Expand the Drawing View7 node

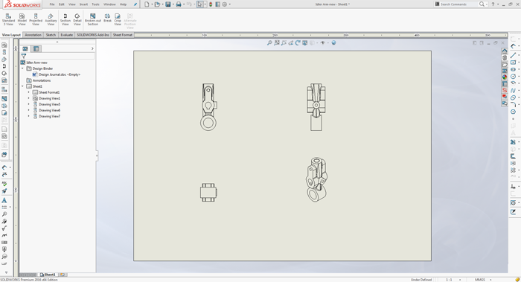[28, 116]
